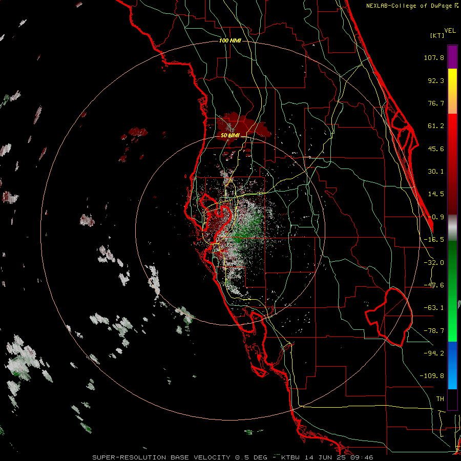Pick the gray near-zero segment of color bar
This screenshot has height=461, width=461.
(x=452, y=227)
